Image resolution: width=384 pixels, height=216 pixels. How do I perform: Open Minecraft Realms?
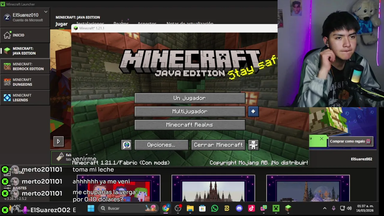point(190,125)
